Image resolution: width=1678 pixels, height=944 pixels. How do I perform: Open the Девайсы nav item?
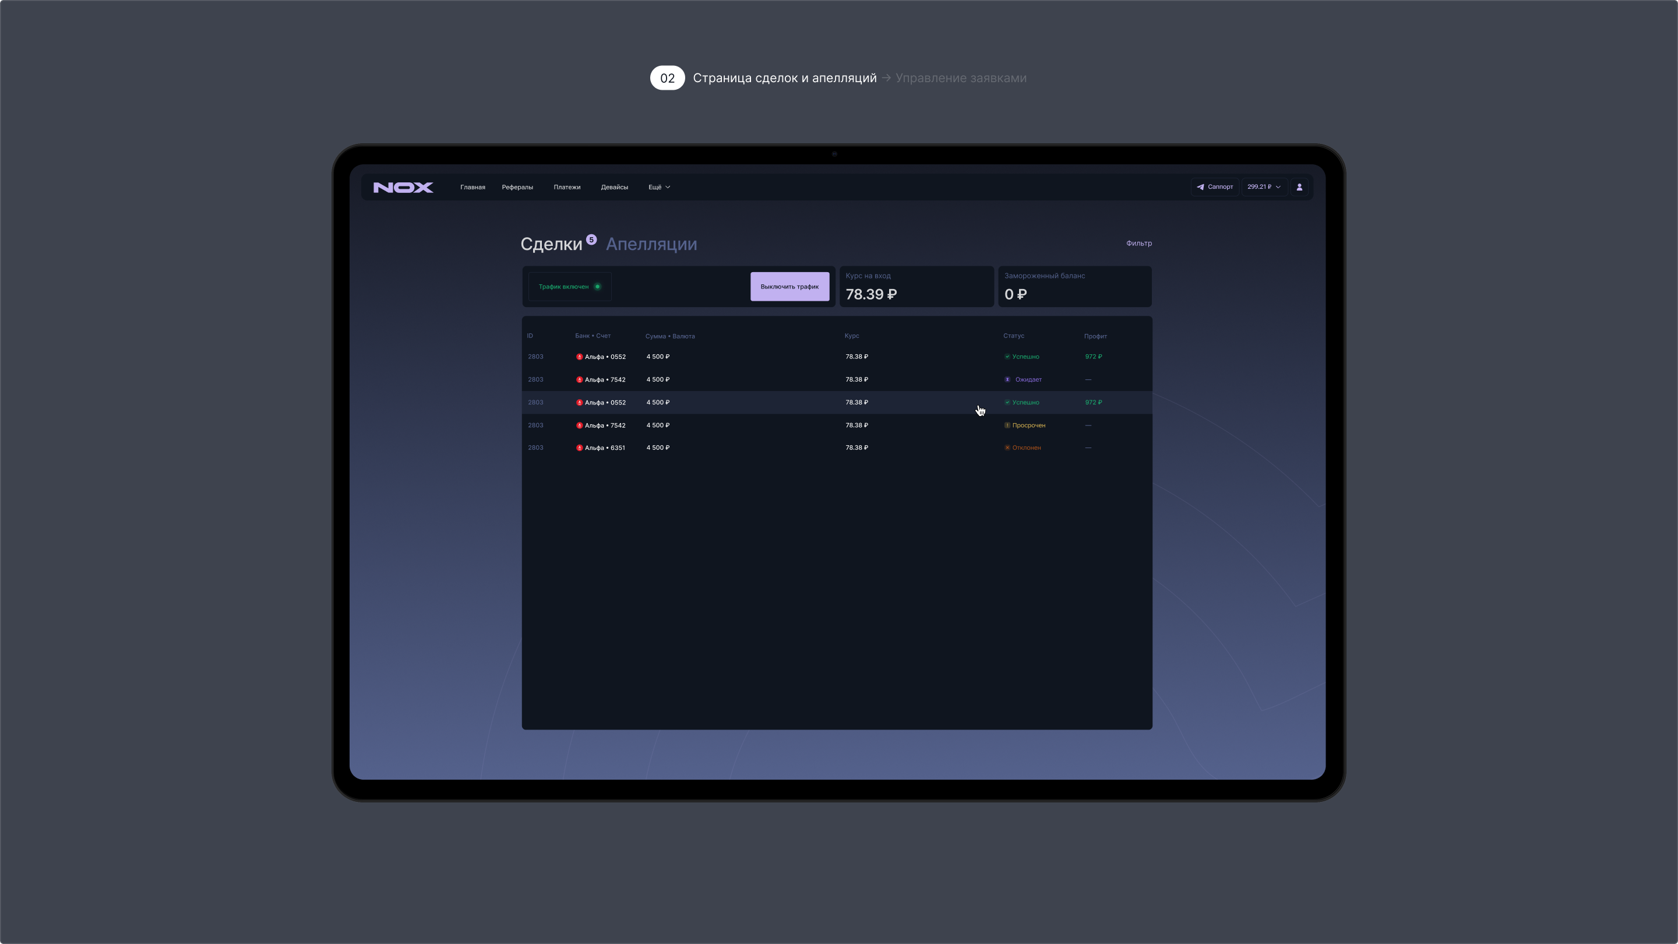(614, 187)
